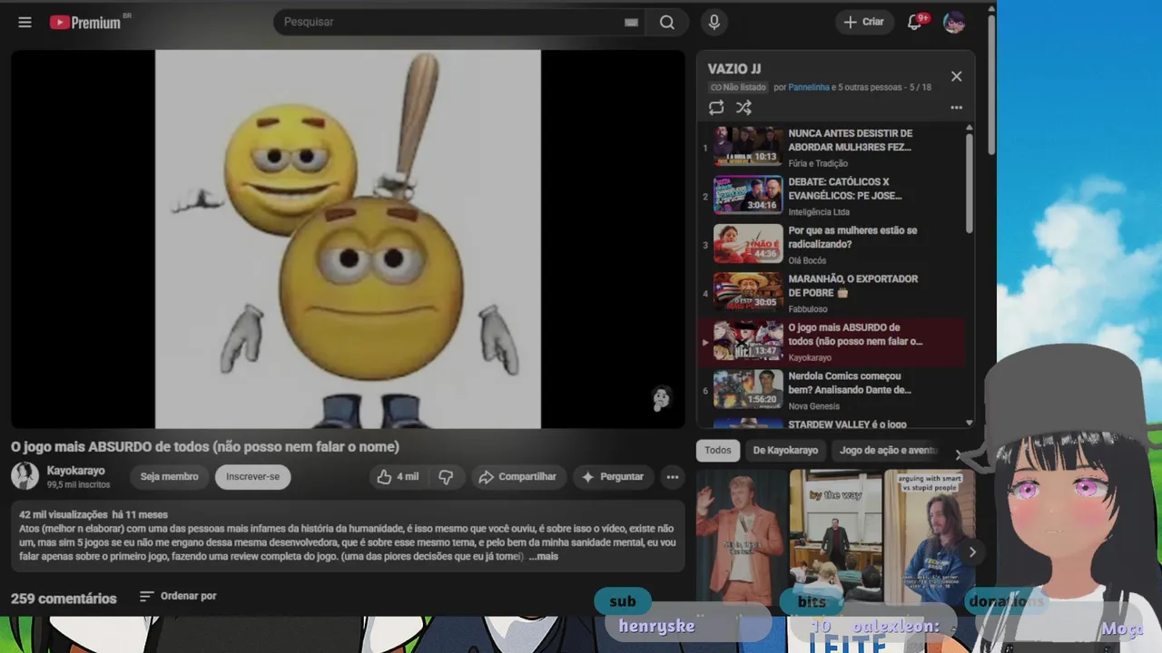
Task: Click the video title text
Action: 205,447
